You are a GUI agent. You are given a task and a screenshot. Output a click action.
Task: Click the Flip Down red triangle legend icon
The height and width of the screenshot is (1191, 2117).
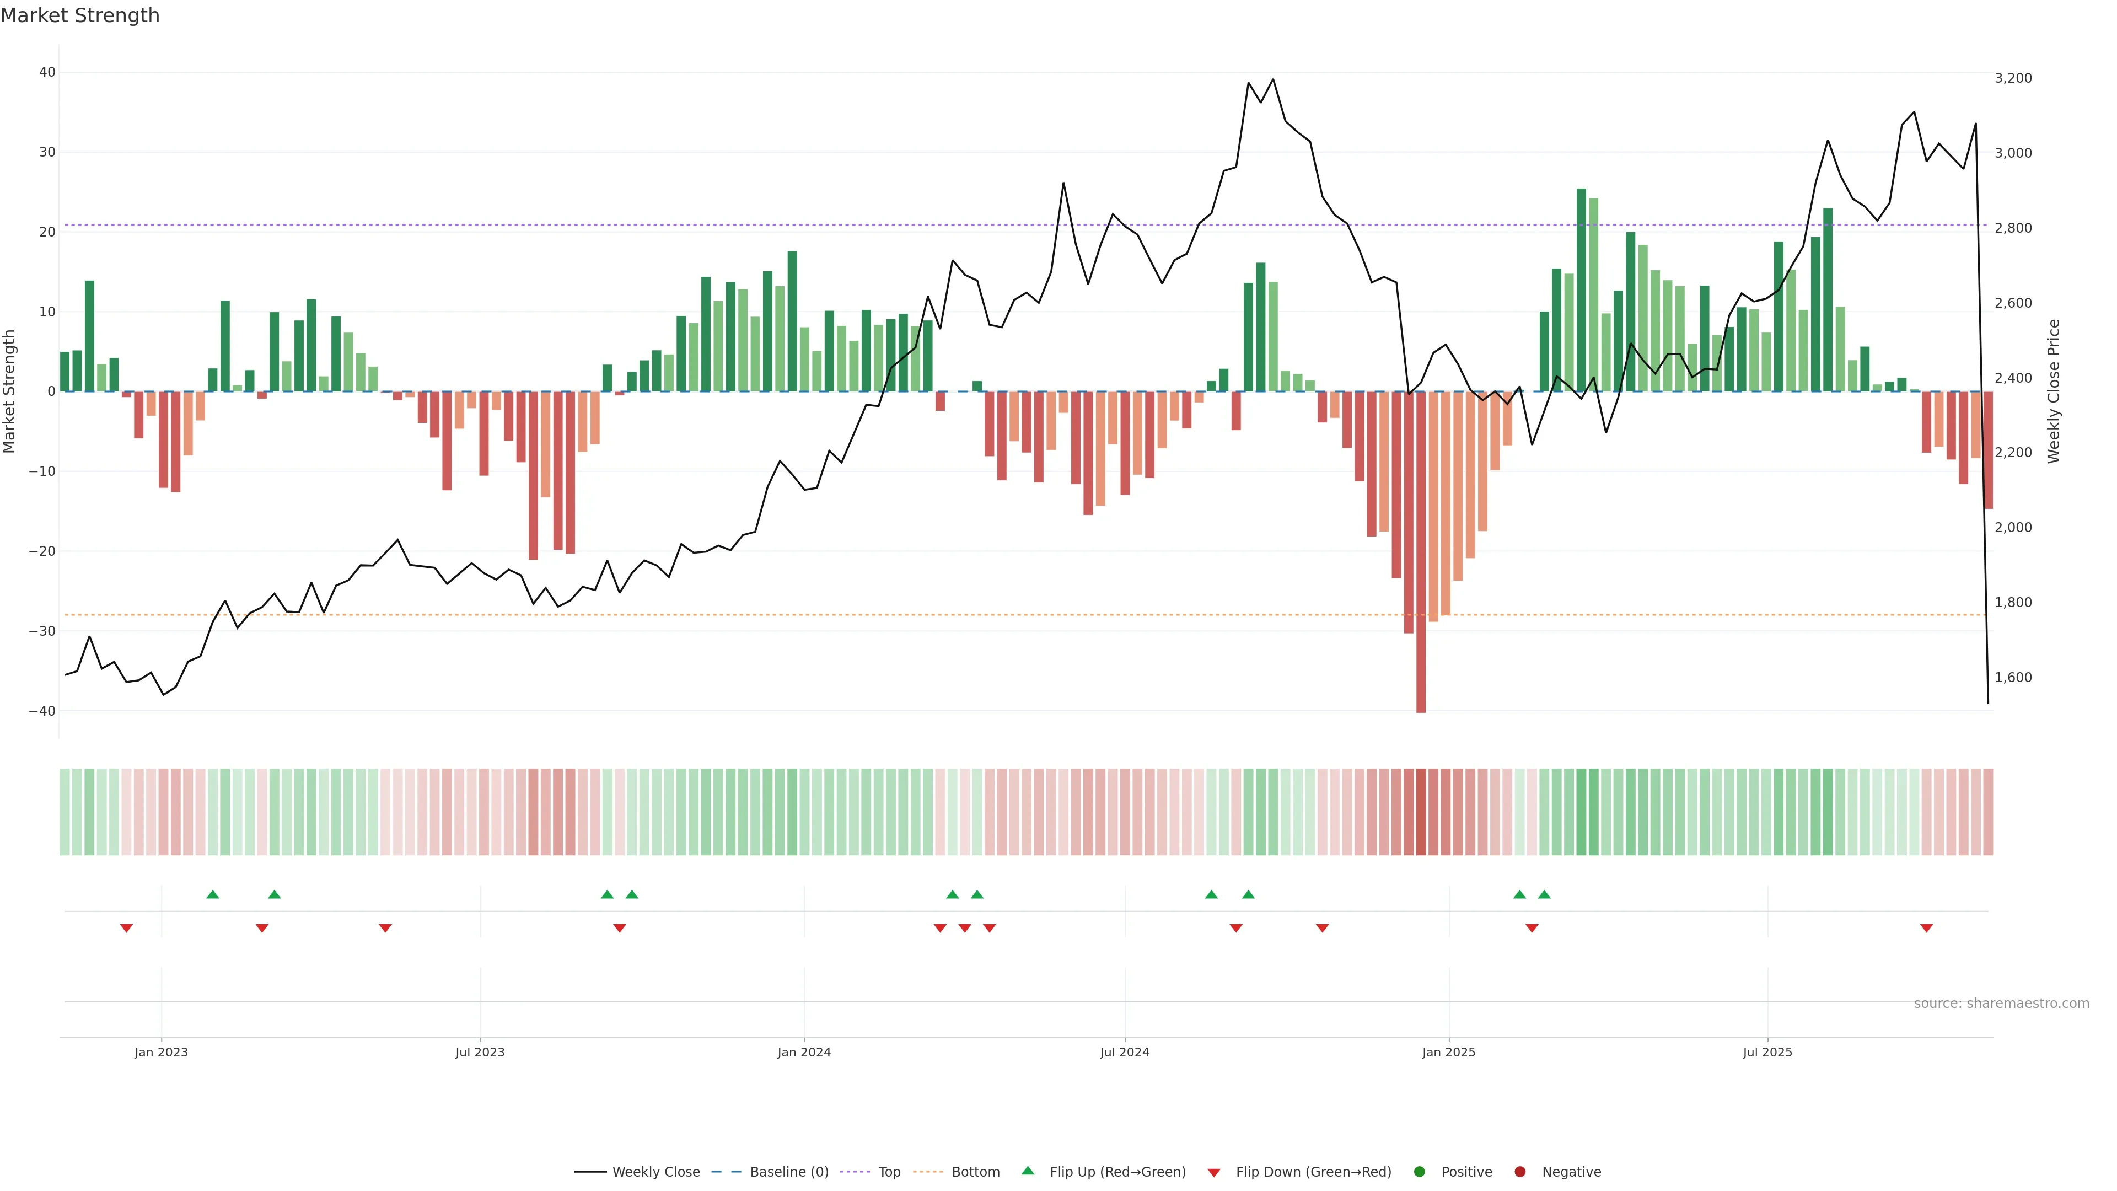pos(1214,1172)
